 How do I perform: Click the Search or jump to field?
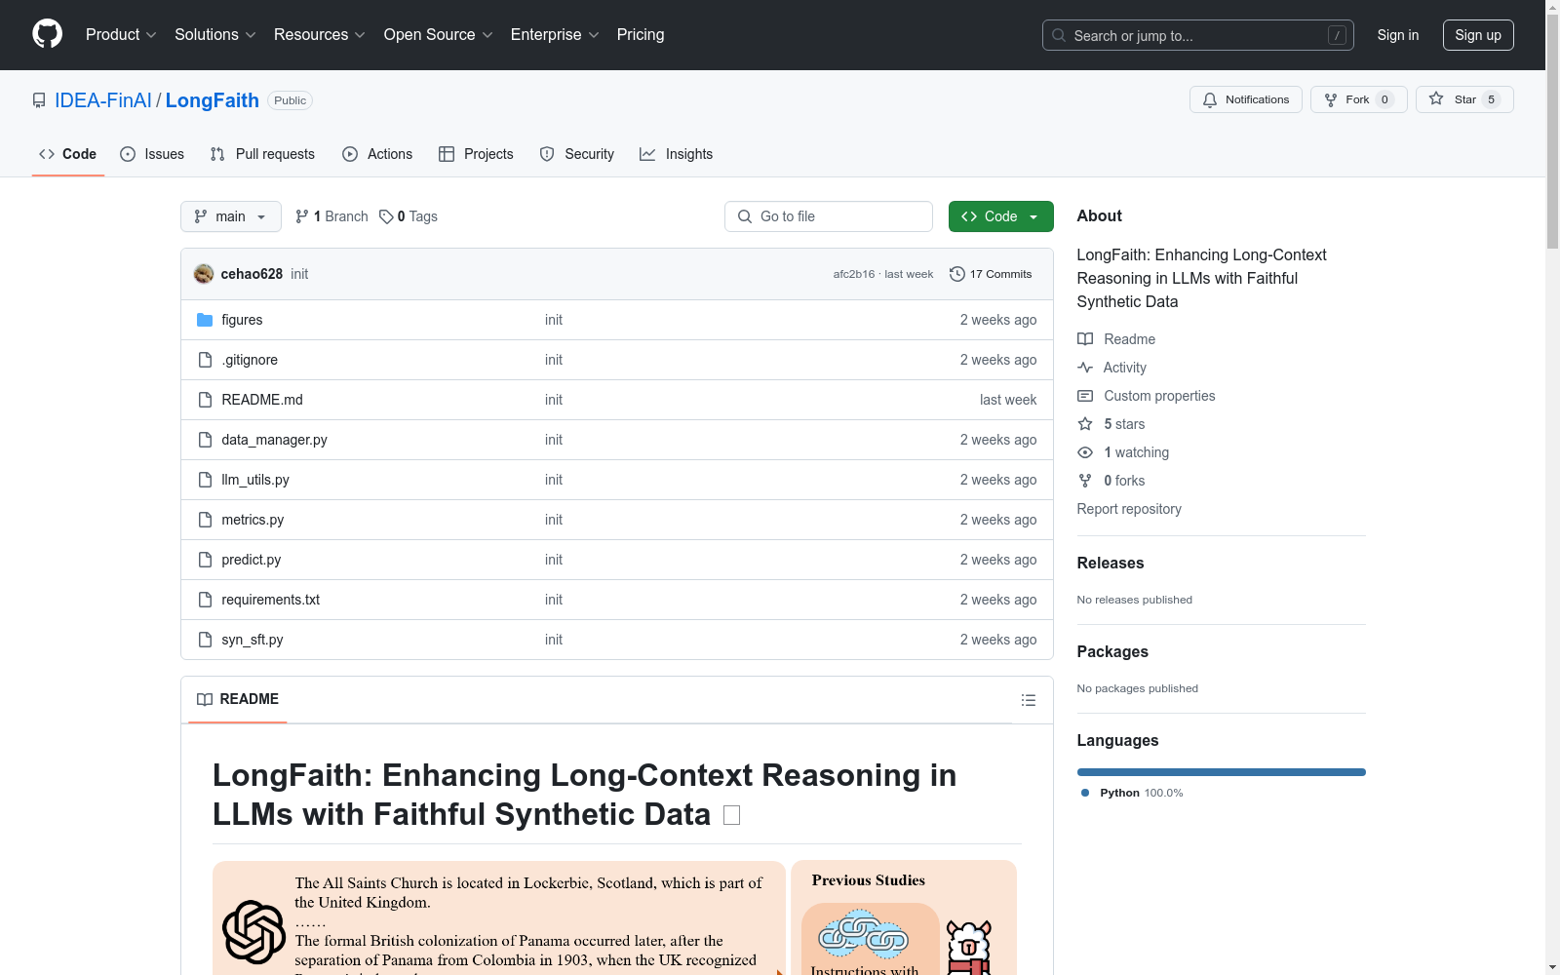click(x=1198, y=35)
